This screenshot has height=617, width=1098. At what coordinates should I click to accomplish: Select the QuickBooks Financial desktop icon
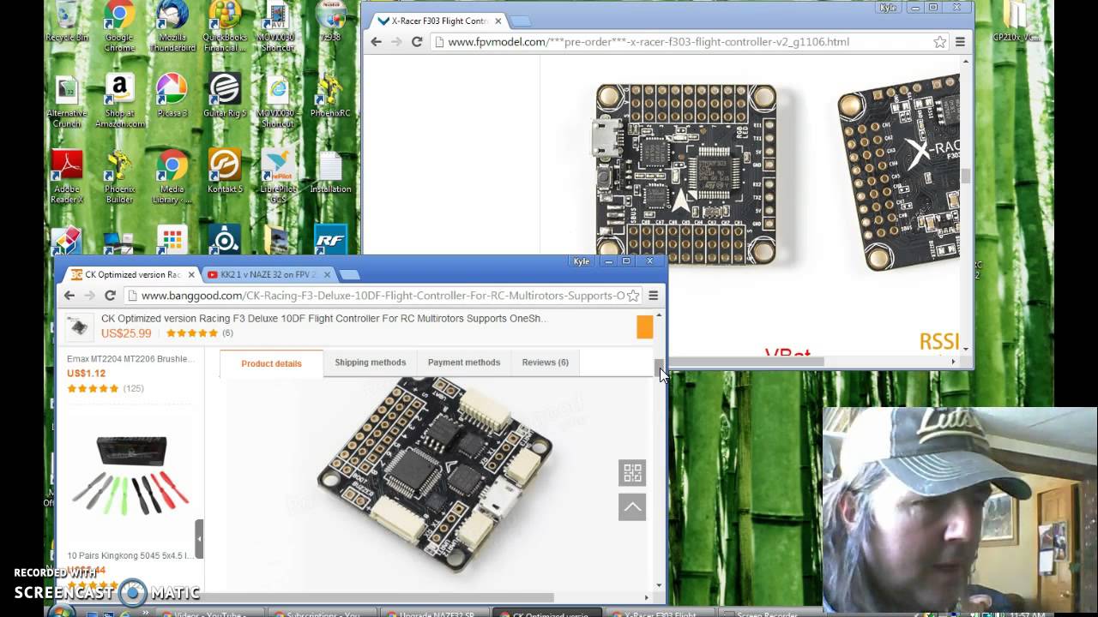point(225,26)
